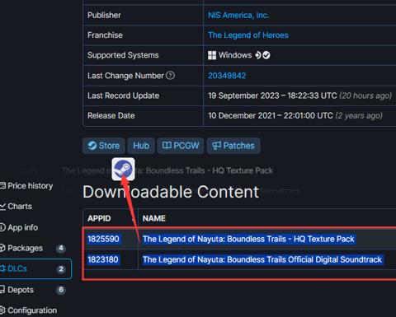Open Configuration in the sidebar
The height and width of the screenshot is (317, 396).
pyautogui.click(x=28, y=310)
